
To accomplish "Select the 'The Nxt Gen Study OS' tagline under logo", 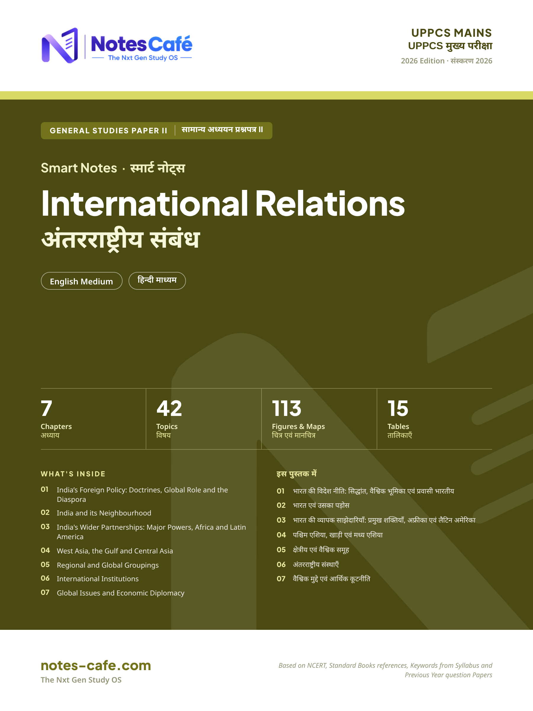I will pyautogui.click(x=143, y=58).
